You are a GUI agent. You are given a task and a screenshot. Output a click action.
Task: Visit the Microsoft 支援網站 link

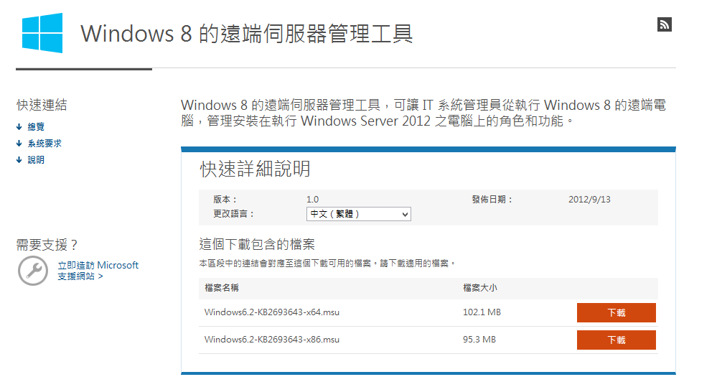click(98, 271)
